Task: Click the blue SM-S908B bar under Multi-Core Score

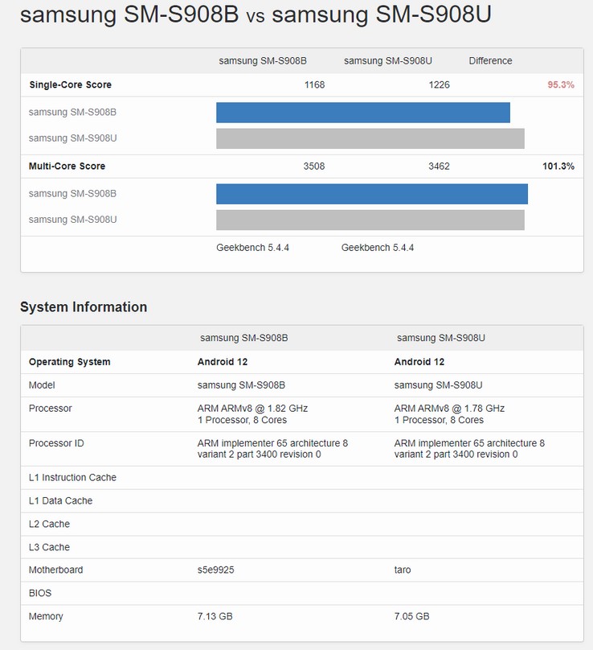Action: point(372,194)
